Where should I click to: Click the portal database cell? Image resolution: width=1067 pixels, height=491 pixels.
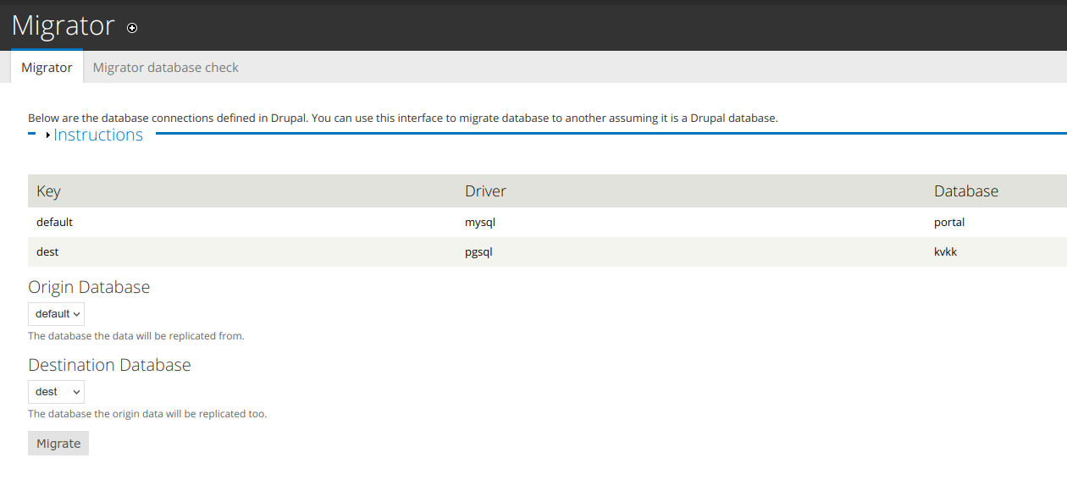click(949, 223)
